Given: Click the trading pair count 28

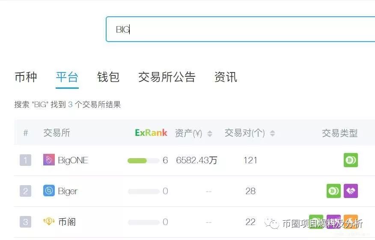Looking at the screenshot, I should coord(250,191).
